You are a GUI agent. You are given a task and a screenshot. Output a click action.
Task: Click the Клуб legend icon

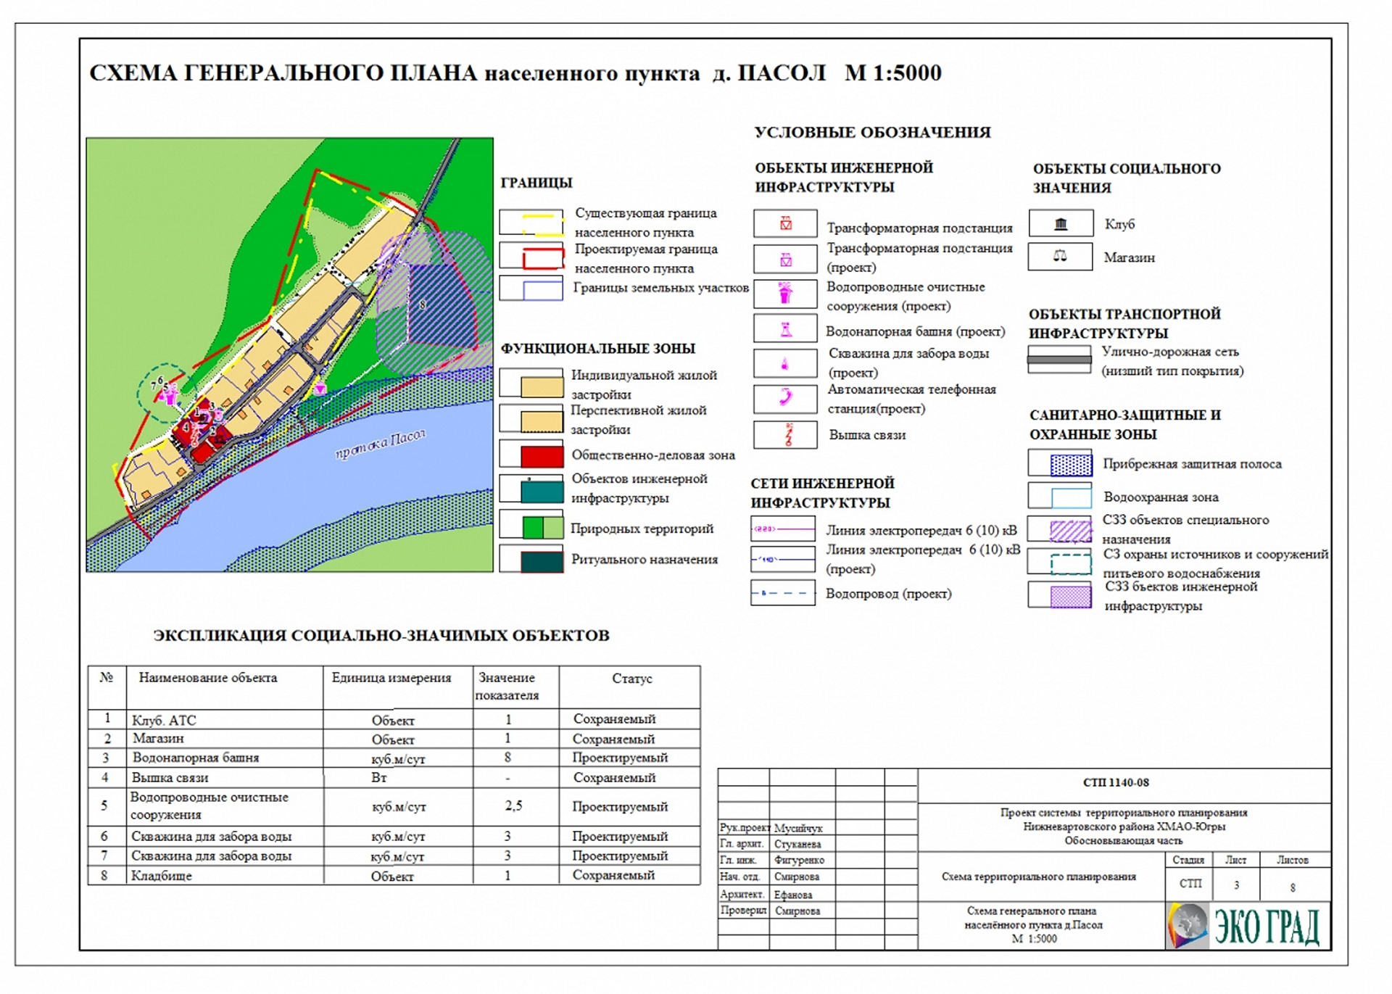[x=1061, y=223]
